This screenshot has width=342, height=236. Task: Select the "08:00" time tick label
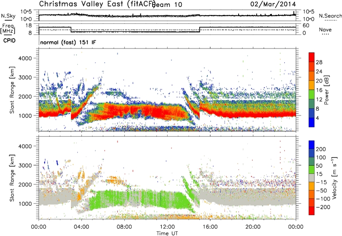pyautogui.click(x=124, y=227)
